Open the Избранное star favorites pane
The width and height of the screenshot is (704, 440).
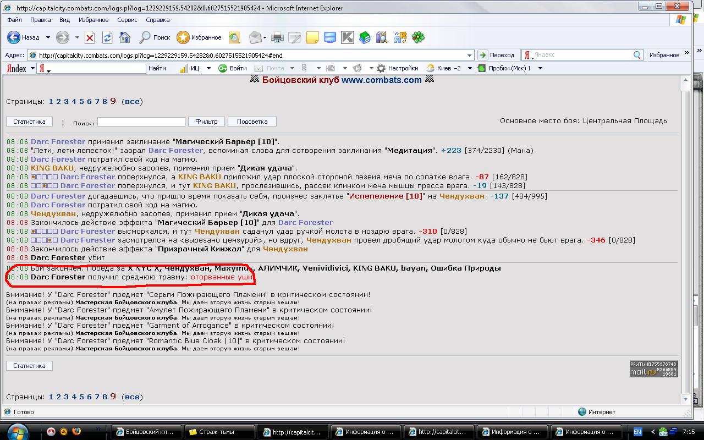pyautogui.click(x=199, y=37)
